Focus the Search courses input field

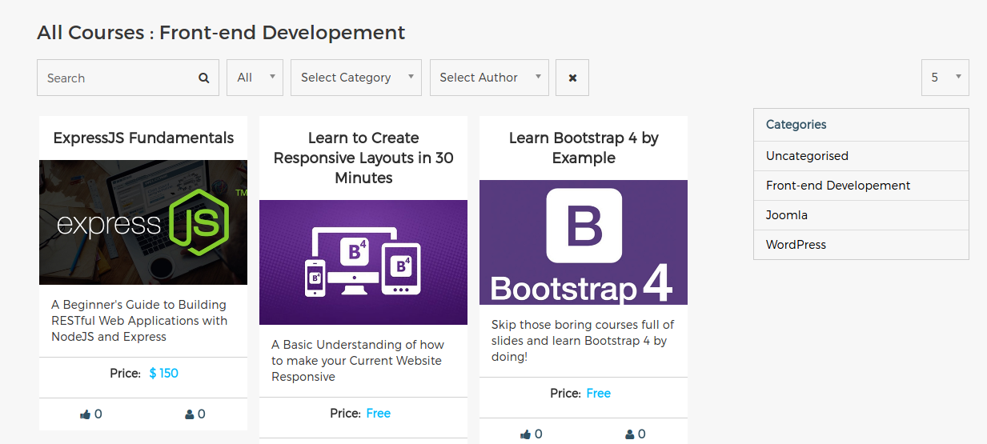(116, 78)
